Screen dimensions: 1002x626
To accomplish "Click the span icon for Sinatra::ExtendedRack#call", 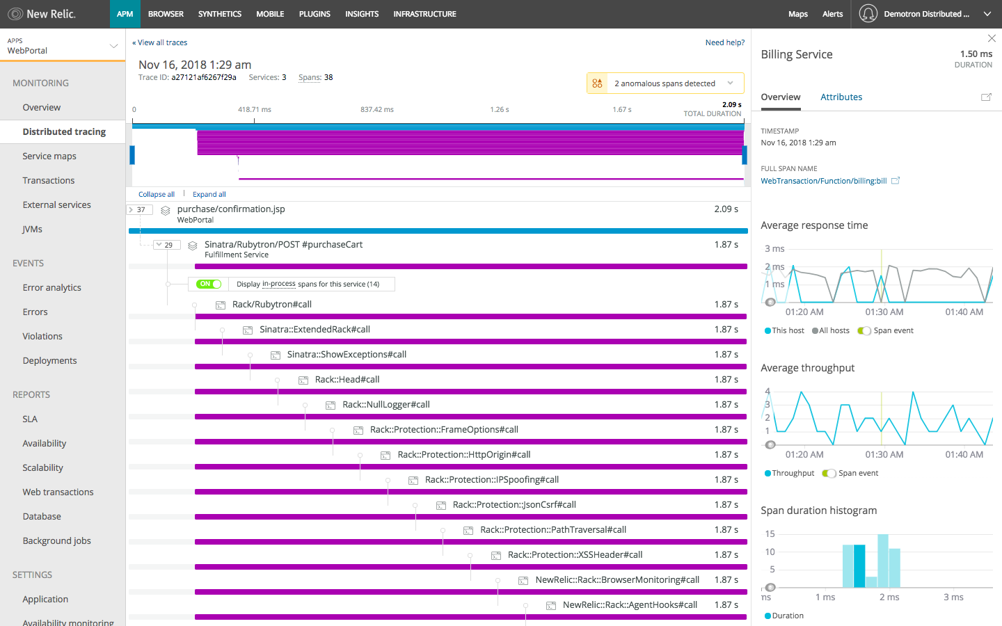I will 248,330.
